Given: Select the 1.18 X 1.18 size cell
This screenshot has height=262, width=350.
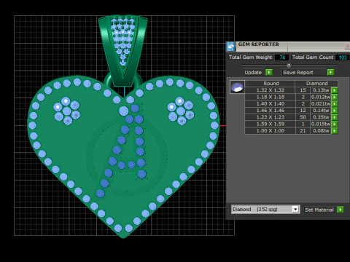Looking at the screenshot, I should pyautogui.click(x=270, y=97).
